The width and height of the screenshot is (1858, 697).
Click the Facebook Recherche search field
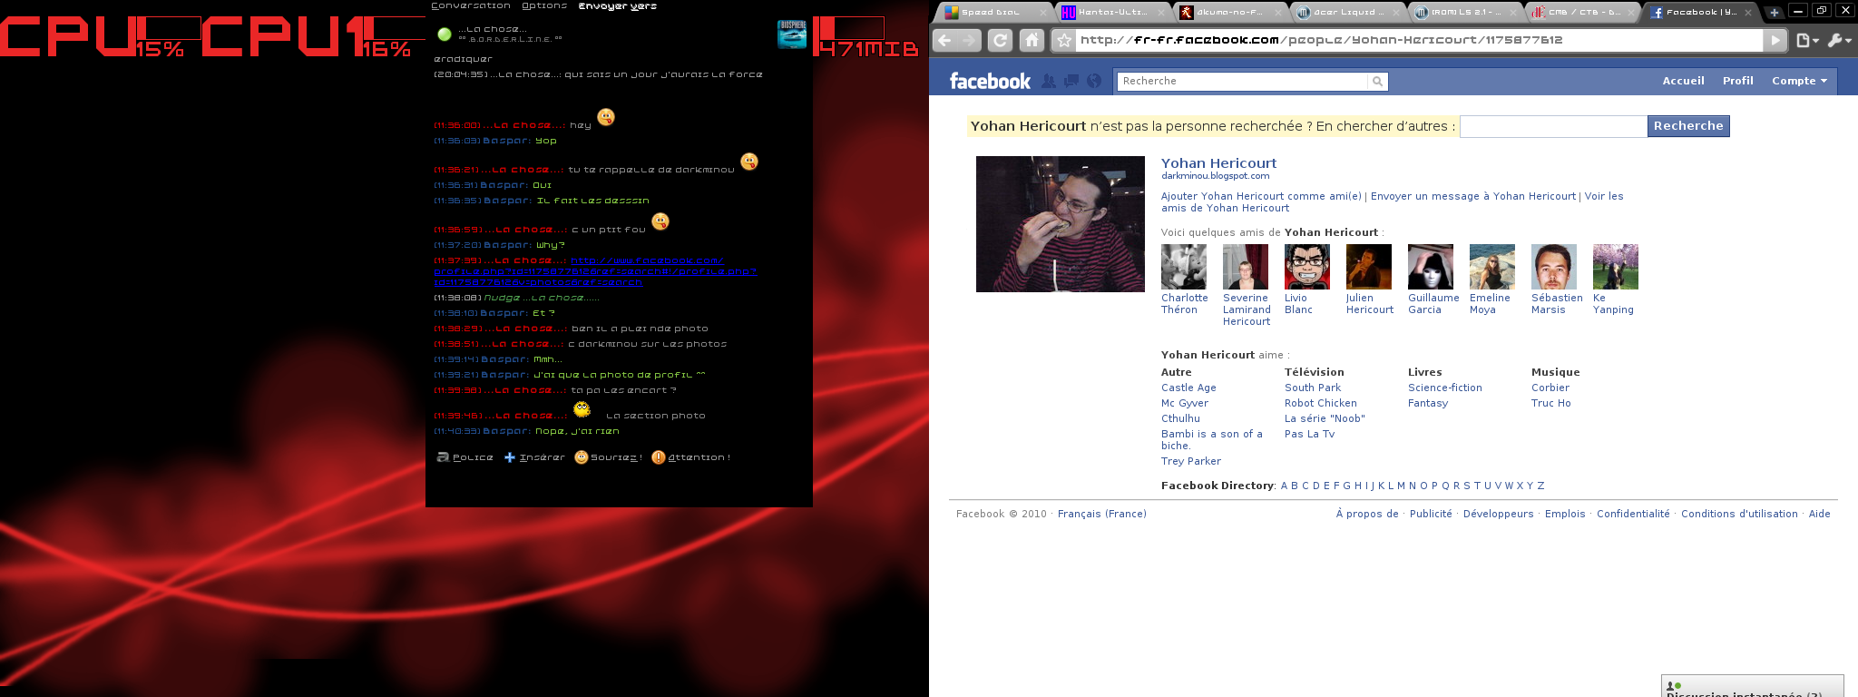tap(1242, 81)
